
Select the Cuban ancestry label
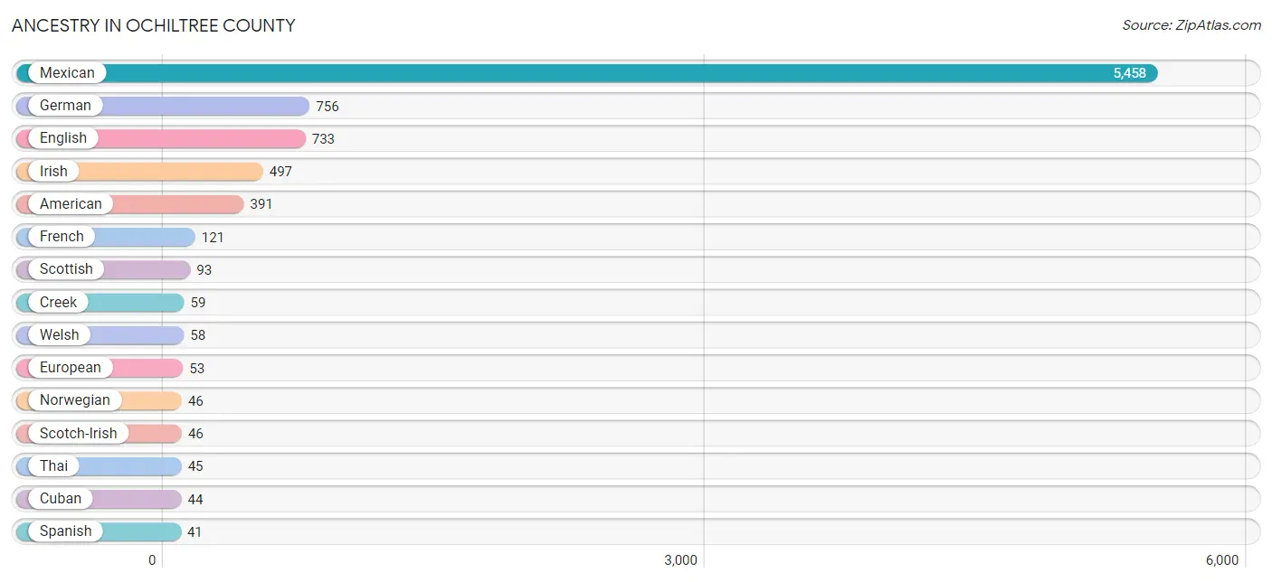click(x=61, y=498)
